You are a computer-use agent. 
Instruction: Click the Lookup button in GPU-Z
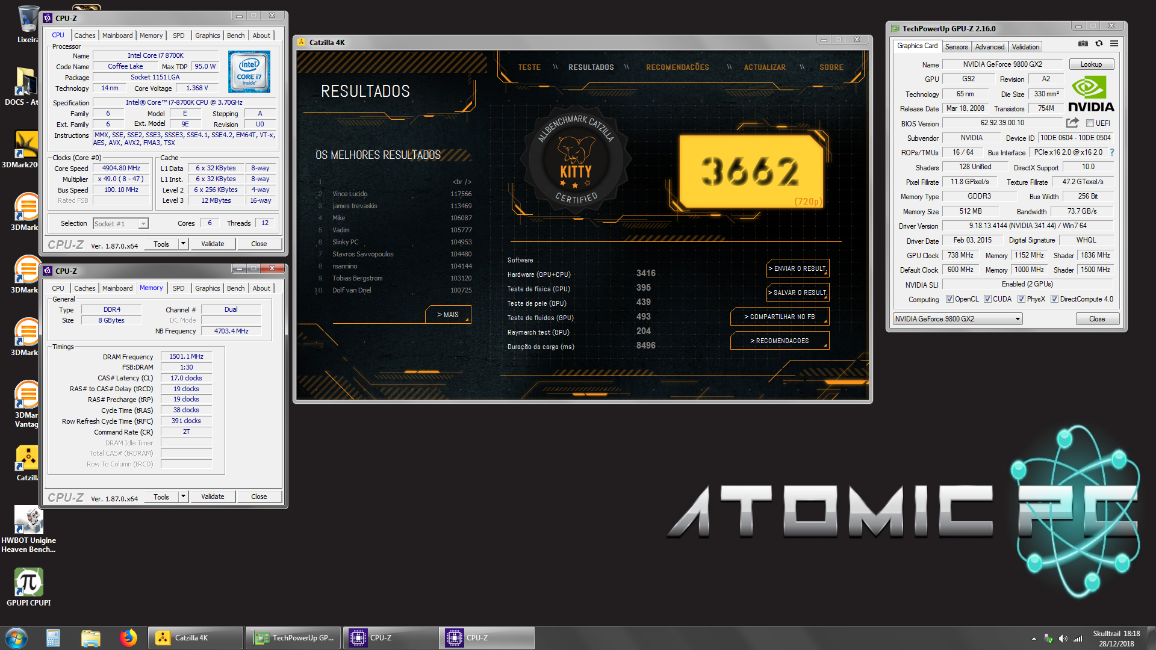point(1091,64)
